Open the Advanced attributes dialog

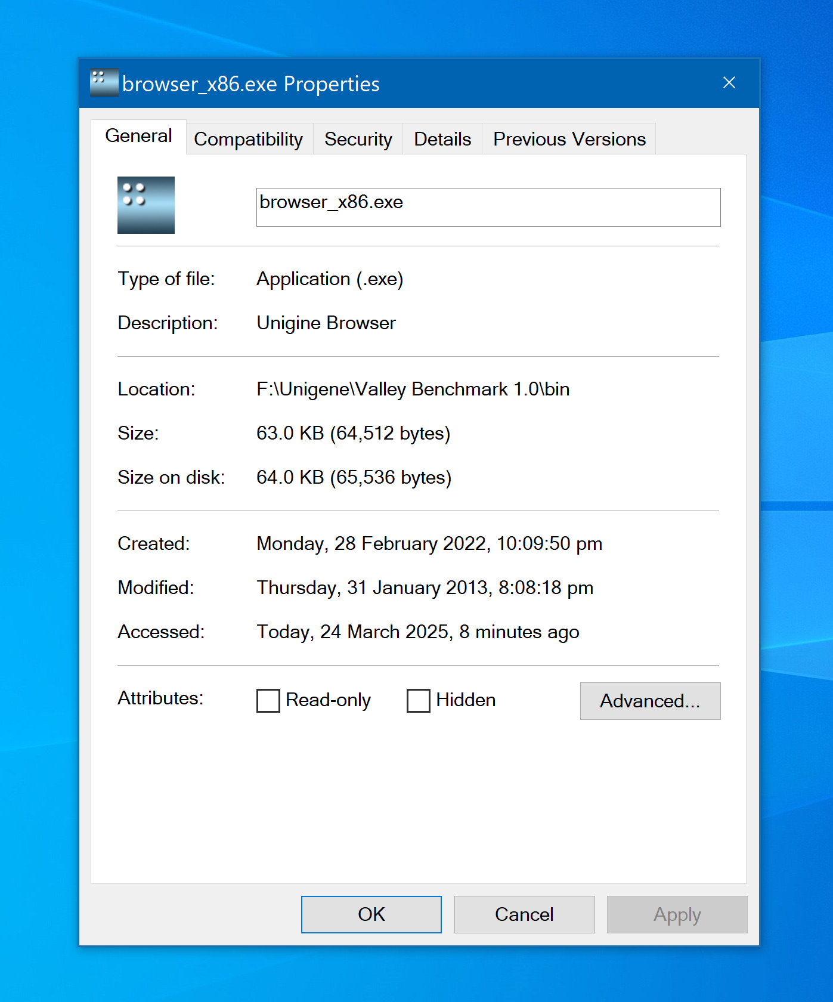650,701
